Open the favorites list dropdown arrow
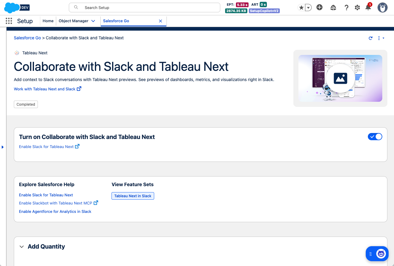 click(308, 8)
